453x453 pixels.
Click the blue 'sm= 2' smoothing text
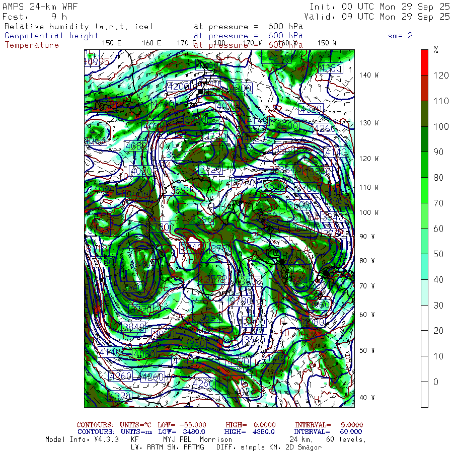tap(400, 36)
